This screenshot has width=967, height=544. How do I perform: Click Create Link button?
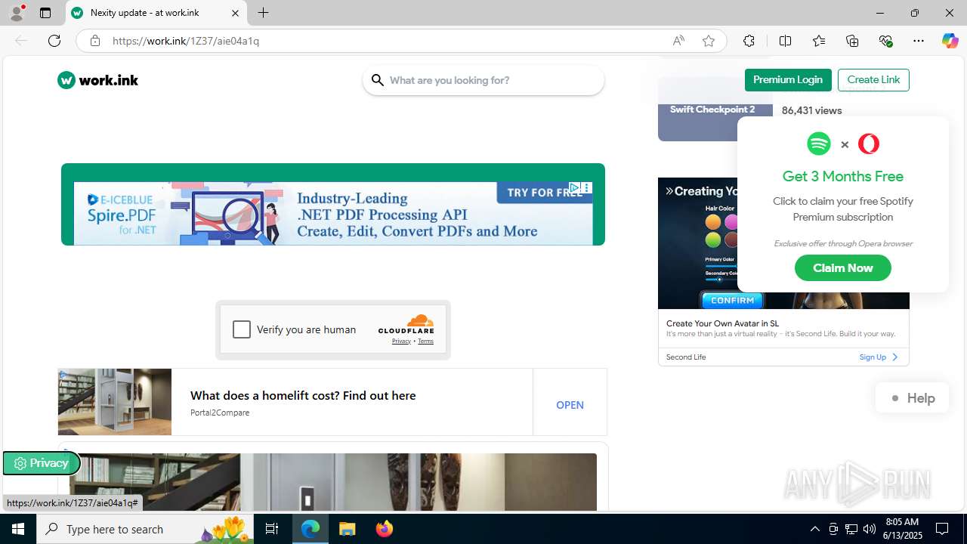[873, 80]
